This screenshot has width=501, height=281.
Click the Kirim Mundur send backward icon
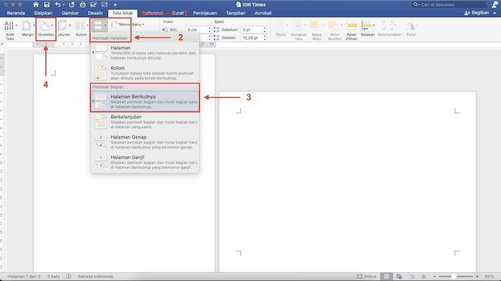point(333,26)
